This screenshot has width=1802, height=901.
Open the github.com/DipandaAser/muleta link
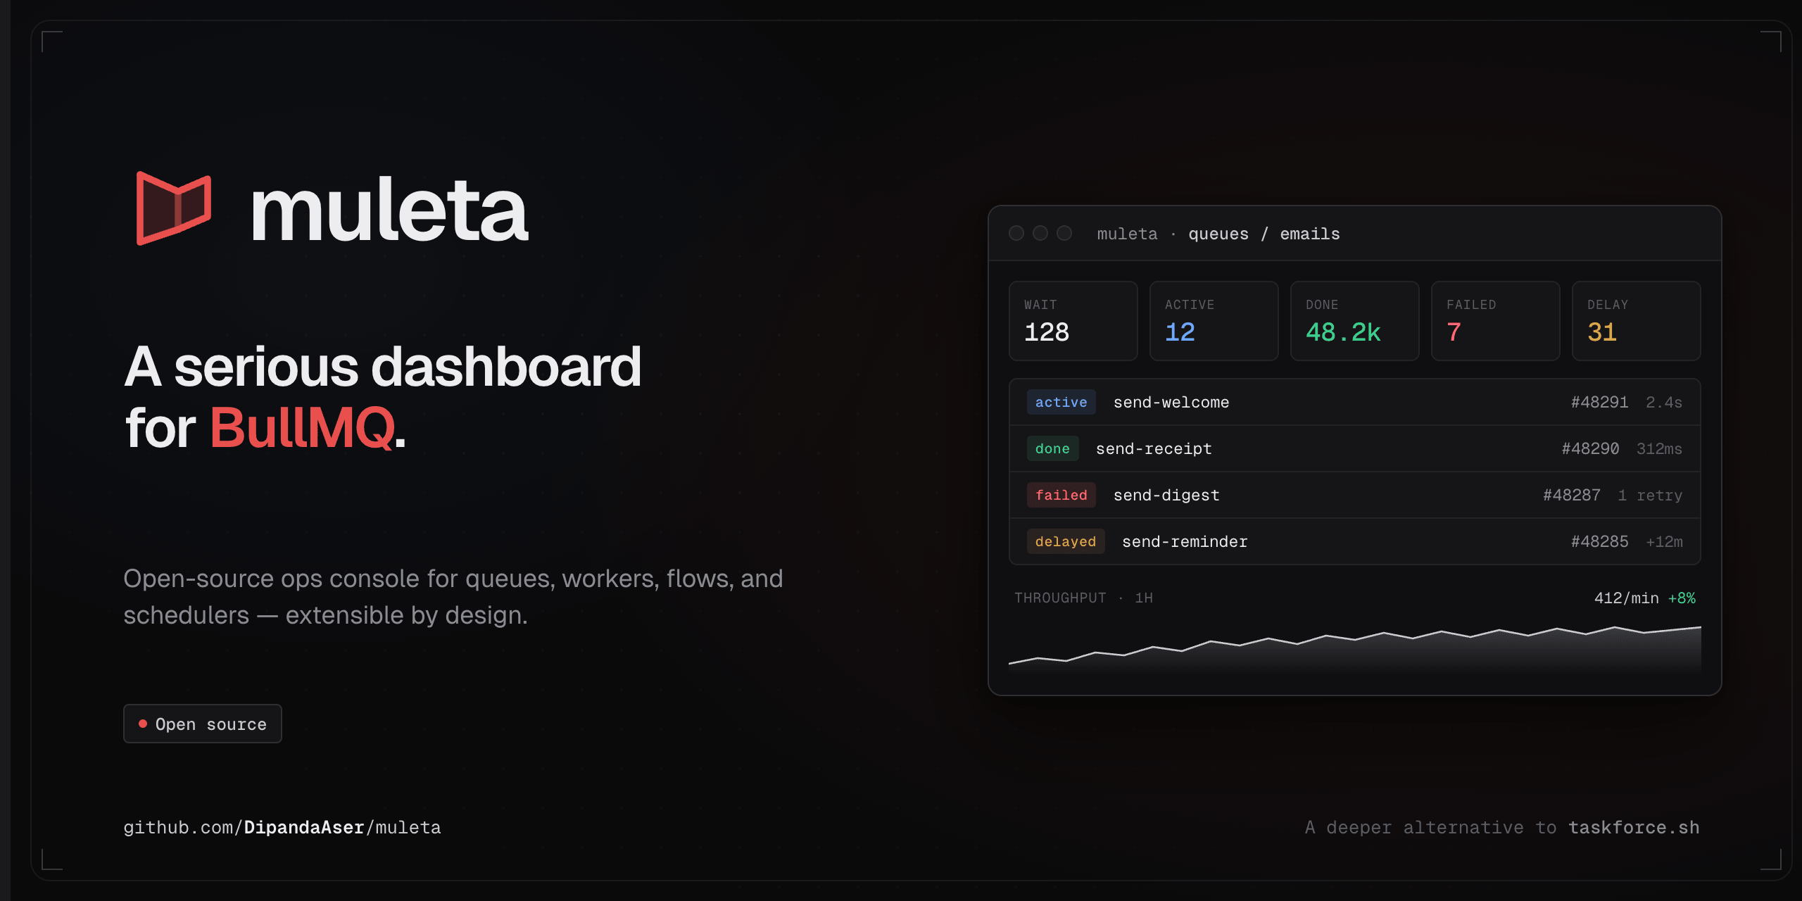[282, 827]
